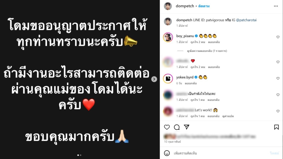Open the @patcharotai mention link

(x=246, y=20)
